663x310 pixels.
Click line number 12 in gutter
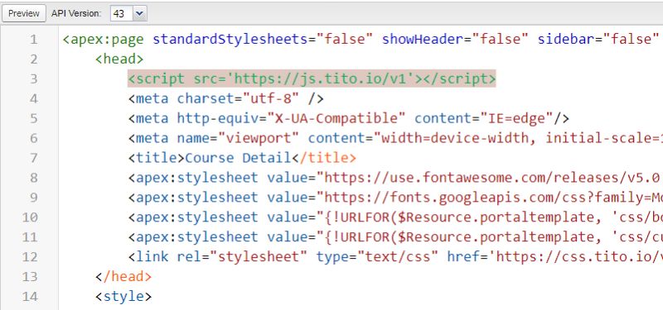(30, 257)
